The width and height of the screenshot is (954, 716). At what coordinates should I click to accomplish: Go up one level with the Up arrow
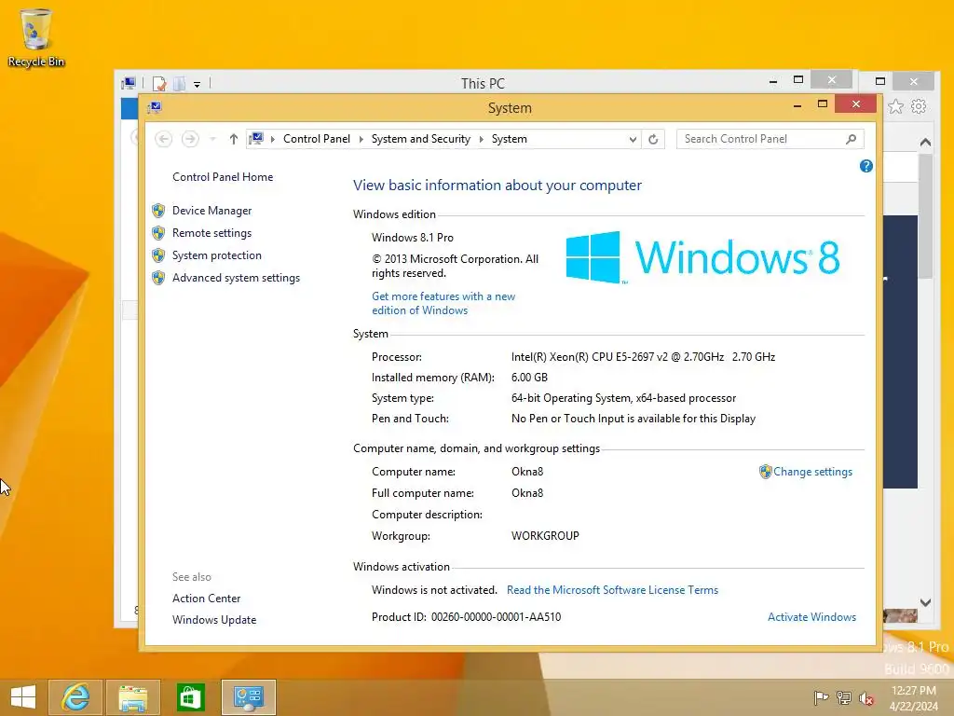tap(234, 140)
